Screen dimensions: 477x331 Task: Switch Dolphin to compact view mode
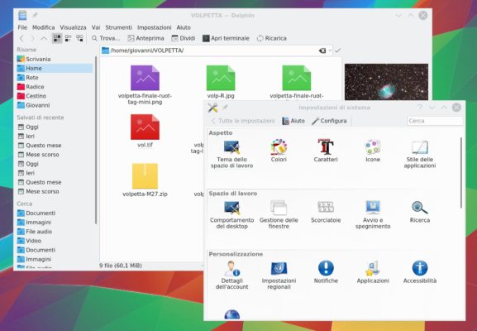pos(68,38)
